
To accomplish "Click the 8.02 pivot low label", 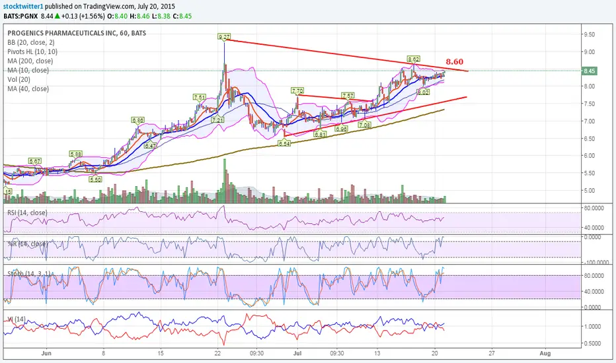I will click(x=423, y=92).
